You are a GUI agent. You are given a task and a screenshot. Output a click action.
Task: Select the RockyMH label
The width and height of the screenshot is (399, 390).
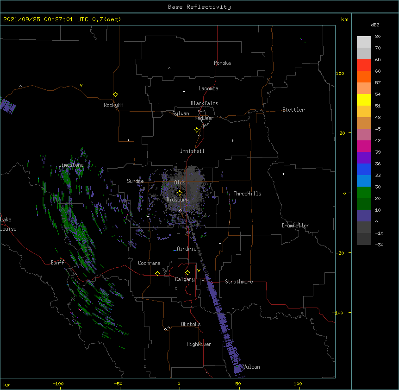click(113, 105)
